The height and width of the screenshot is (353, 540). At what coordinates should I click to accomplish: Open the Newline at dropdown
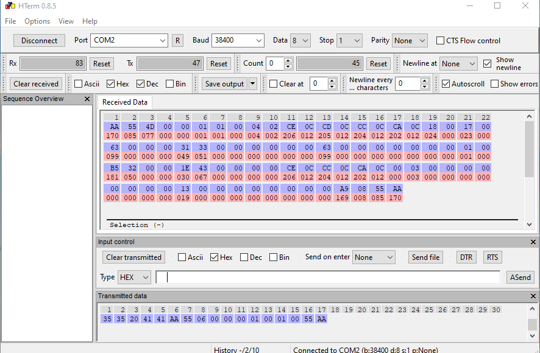click(x=458, y=64)
